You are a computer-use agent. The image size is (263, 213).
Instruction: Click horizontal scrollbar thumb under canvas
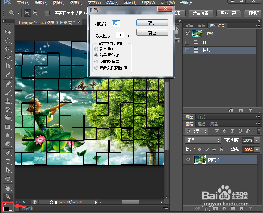click(x=130, y=202)
